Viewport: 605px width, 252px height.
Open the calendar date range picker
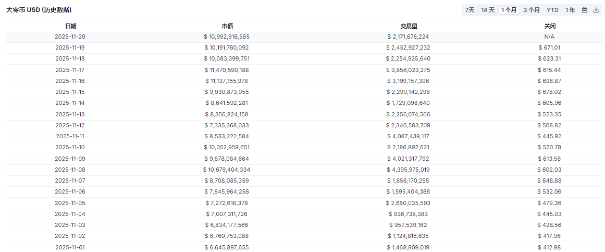tap(584, 10)
